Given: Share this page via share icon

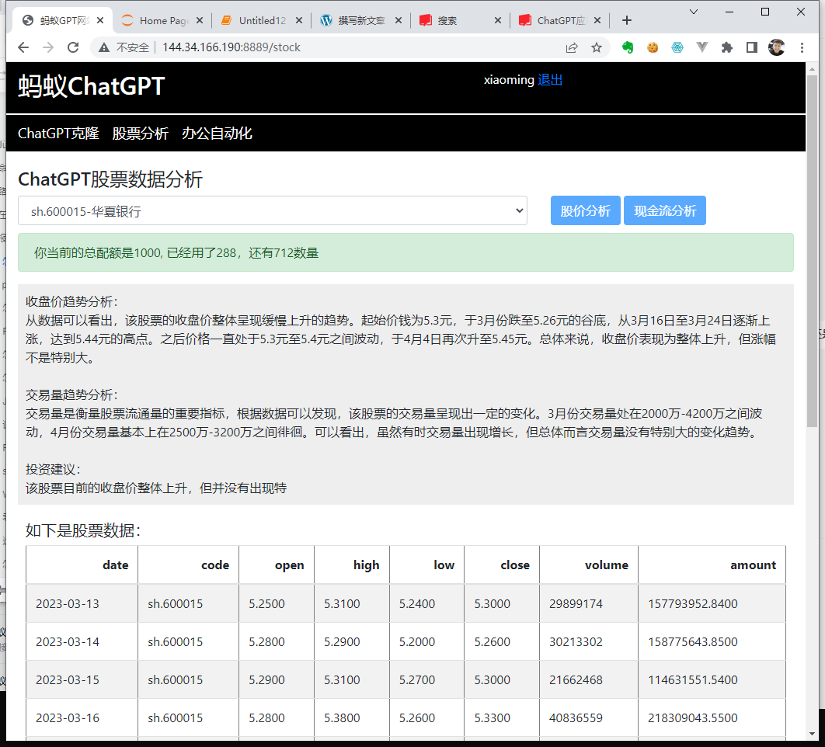Looking at the screenshot, I should [x=572, y=48].
